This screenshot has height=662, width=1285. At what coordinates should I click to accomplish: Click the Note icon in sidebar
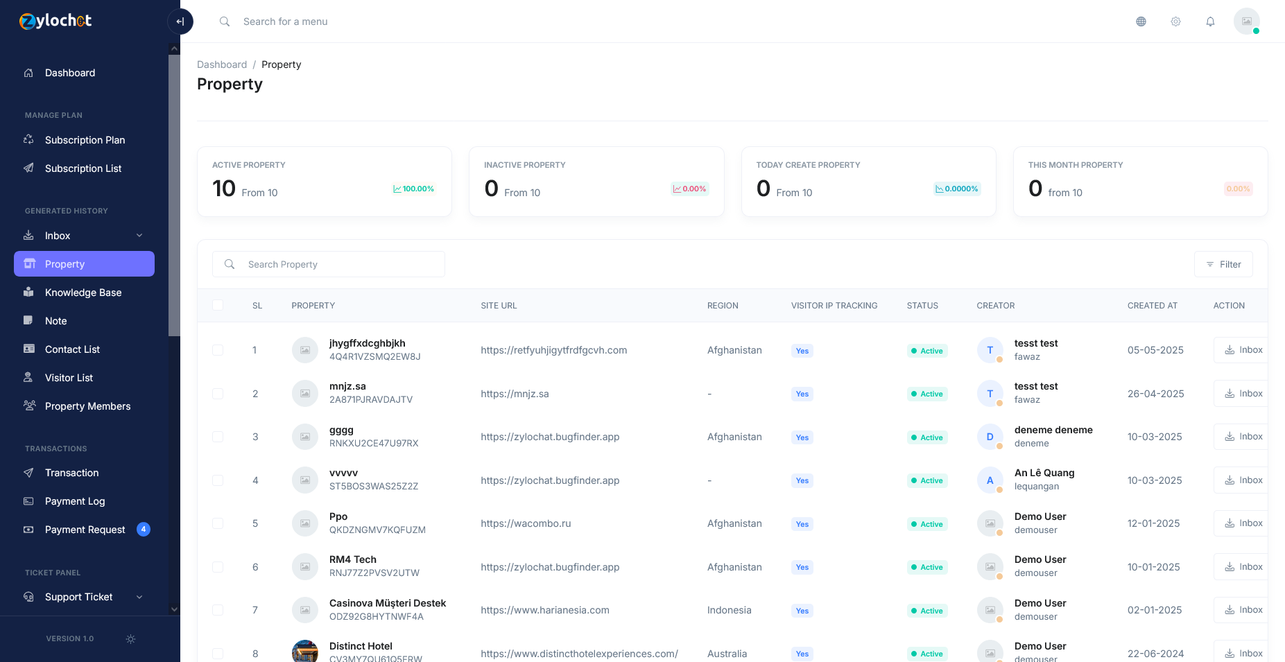pyautogui.click(x=28, y=320)
